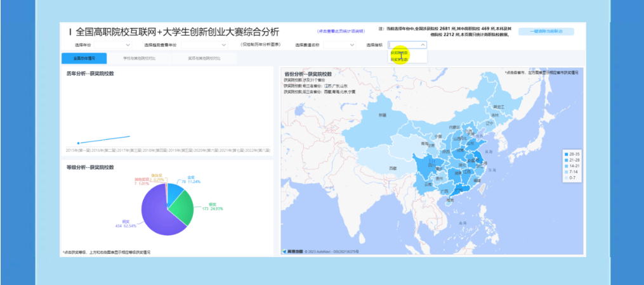Open the 点击查看此页统计项说明 link
Viewport: 644px width, 285px height.
pyautogui.click(x=341, y=31)
